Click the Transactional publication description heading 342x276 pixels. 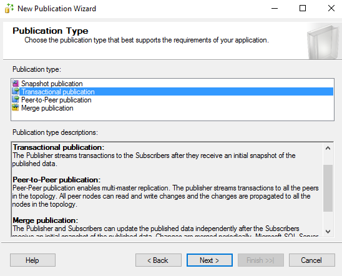pyautogui.click(x=59, y=147)
